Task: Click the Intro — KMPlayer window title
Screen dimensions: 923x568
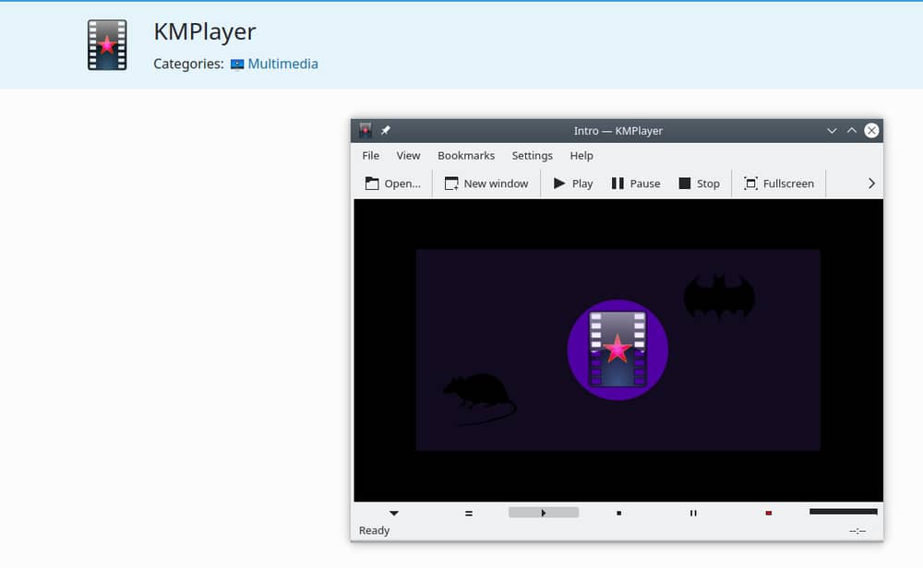Action: tap(618, 131)
